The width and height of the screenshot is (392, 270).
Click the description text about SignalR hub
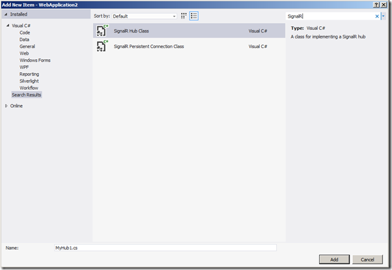[328, 36]
